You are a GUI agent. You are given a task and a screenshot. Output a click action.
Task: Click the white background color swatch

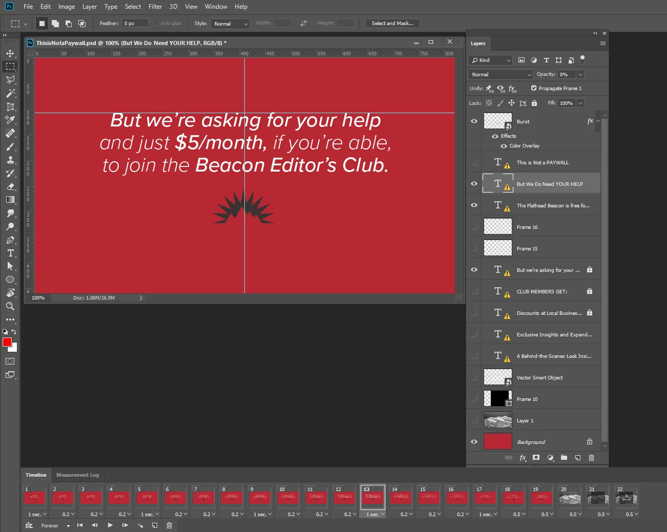point(14,348)
